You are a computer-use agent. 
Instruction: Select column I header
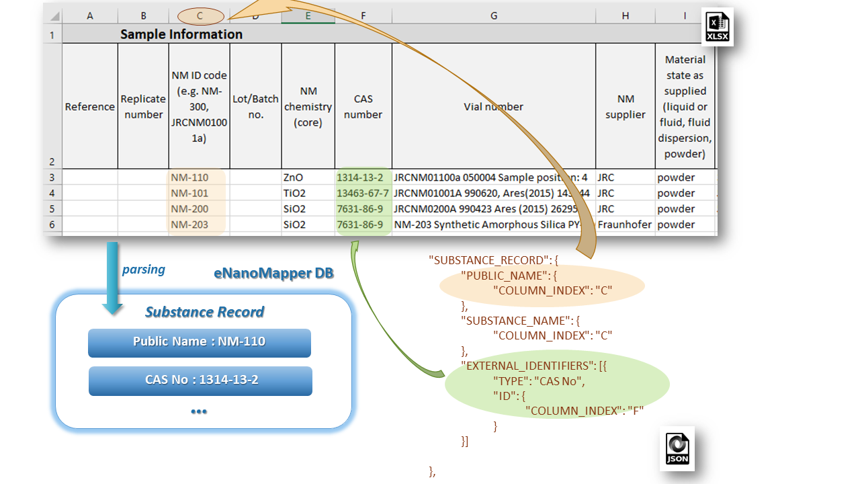685,15
